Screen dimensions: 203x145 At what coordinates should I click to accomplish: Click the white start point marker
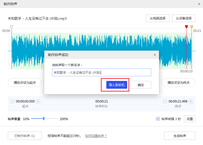12,27
